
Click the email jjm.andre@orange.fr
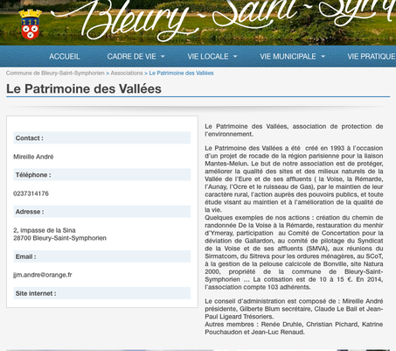coord(43,275)
